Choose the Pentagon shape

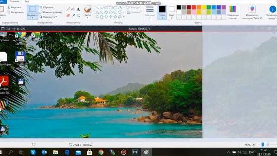click(111, 13)
